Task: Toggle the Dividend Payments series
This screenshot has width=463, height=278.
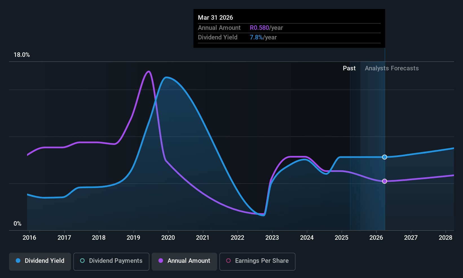Action: [111, 262]
